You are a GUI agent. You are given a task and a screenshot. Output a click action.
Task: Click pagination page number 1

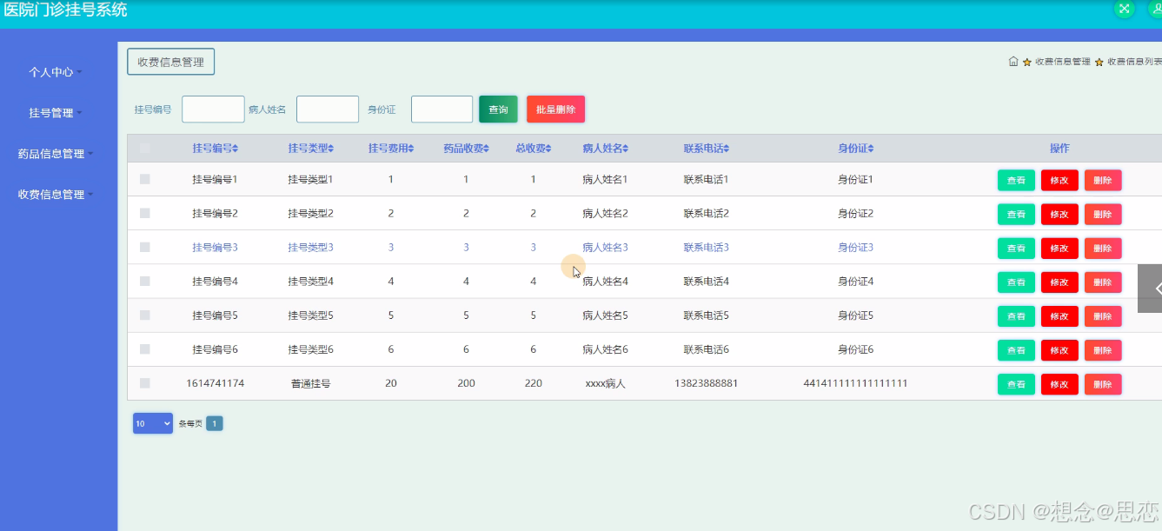tap(215, 423)
